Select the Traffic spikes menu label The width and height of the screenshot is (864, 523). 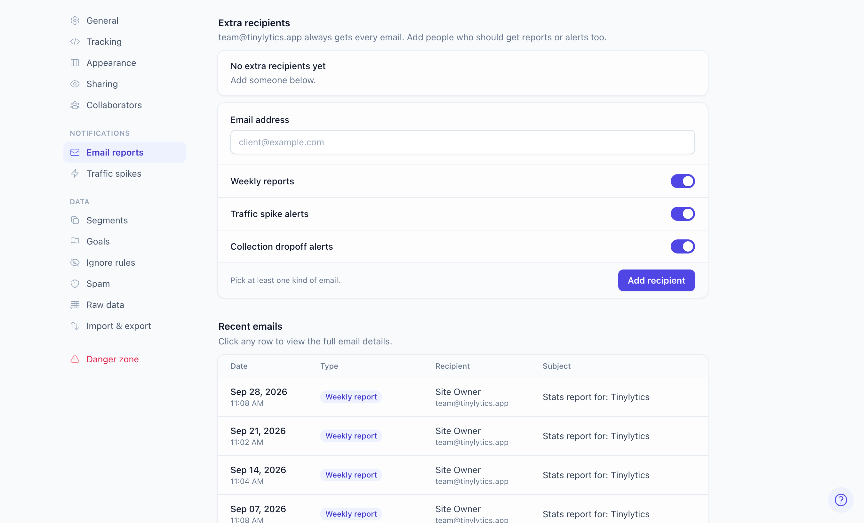[114, 173]
